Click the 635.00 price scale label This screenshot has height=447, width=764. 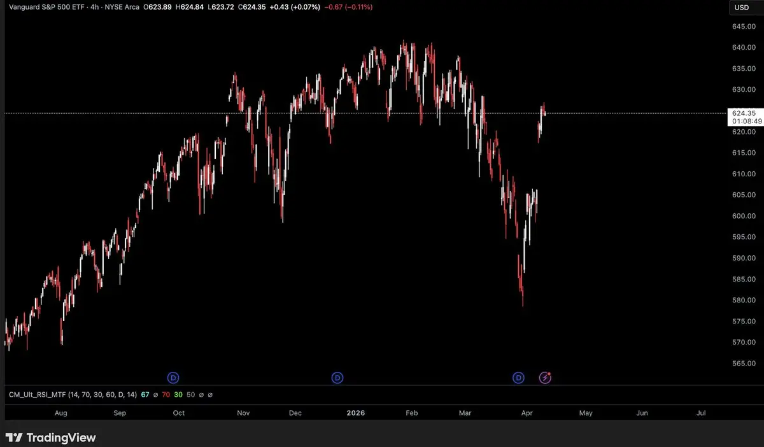[x=744, y=68]
